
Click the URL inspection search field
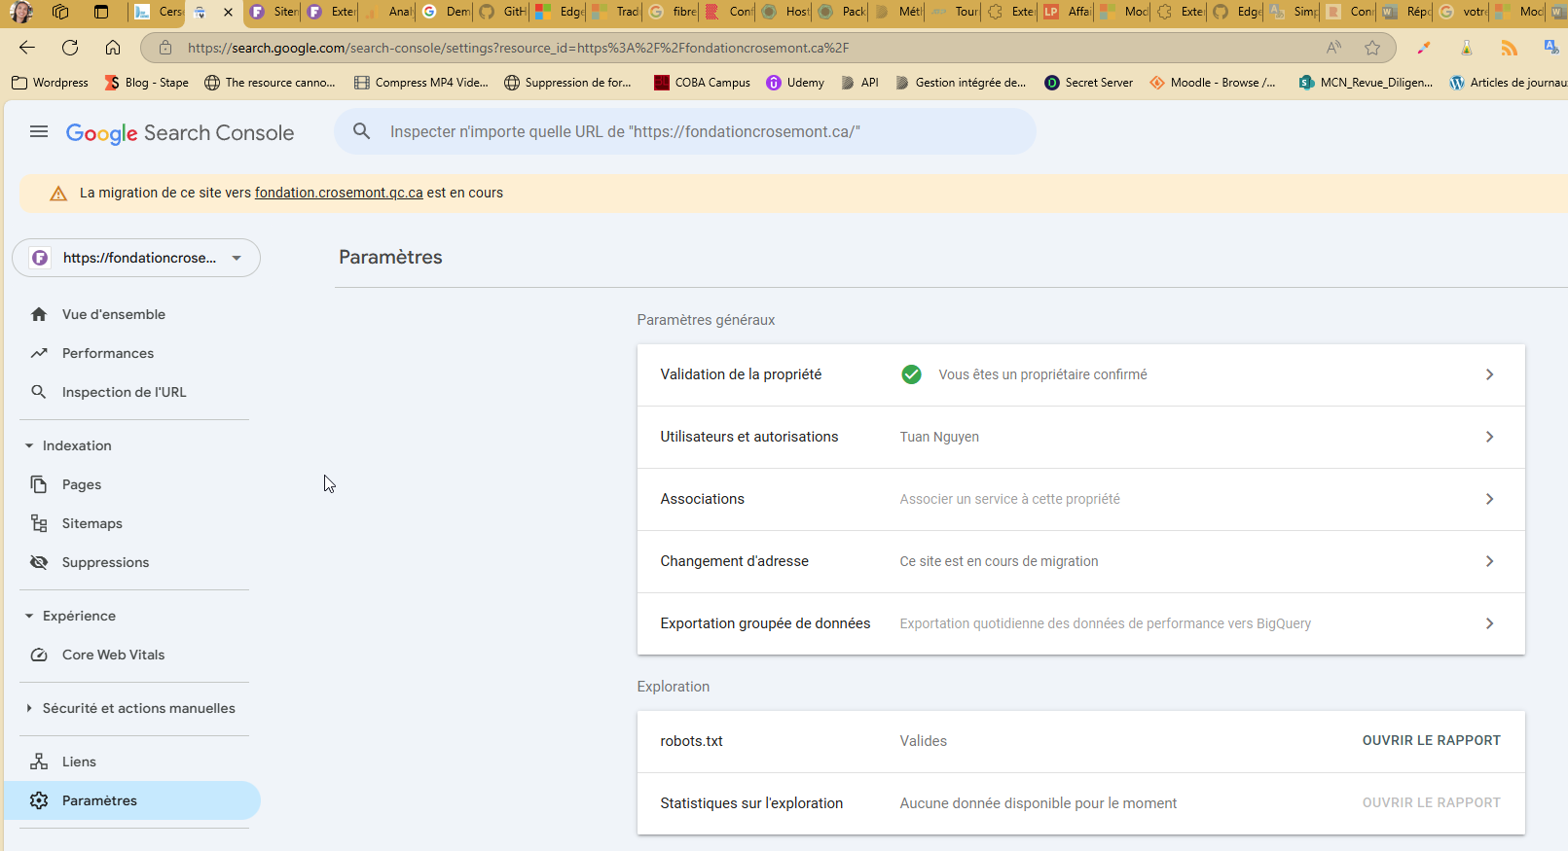(681, 132)
